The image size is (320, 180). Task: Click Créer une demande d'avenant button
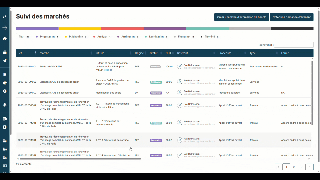(291, 17)
